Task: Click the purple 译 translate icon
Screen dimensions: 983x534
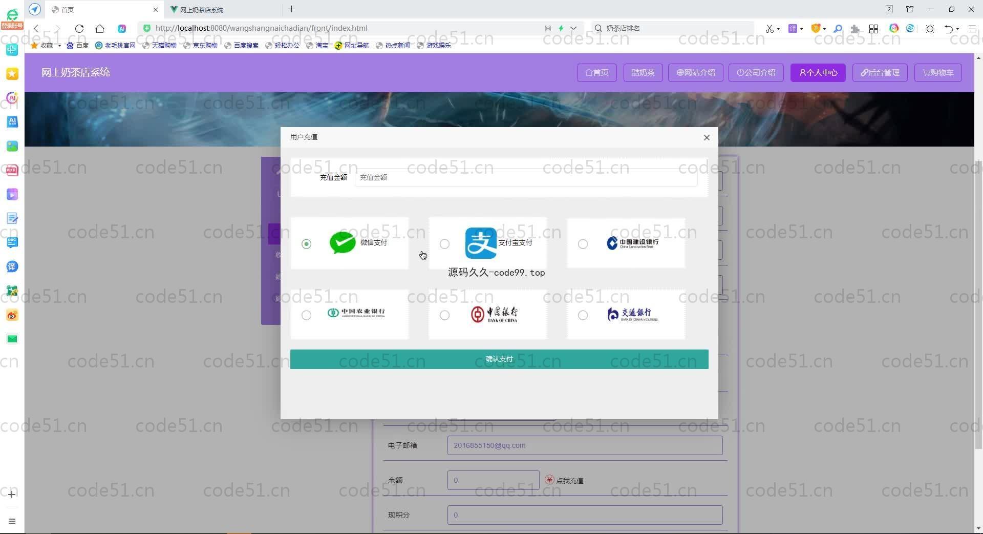Action: [x=793, y=28]
